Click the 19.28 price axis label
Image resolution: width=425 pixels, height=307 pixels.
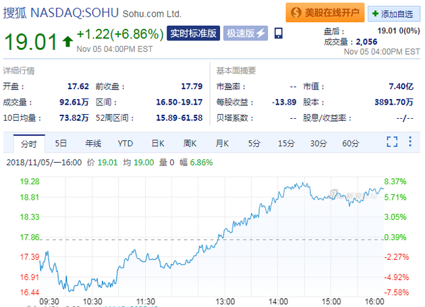30,182
